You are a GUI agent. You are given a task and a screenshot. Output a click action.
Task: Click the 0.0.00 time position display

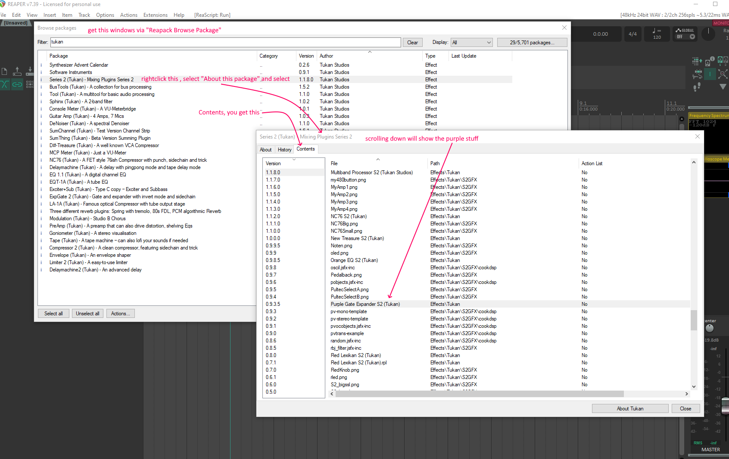coord(600,34)
